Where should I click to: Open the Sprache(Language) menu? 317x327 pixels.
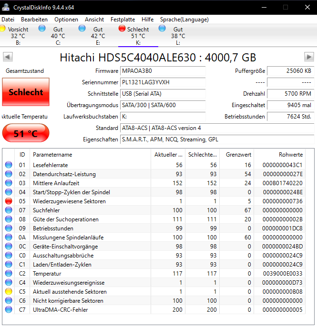click(x=184, y=20)
